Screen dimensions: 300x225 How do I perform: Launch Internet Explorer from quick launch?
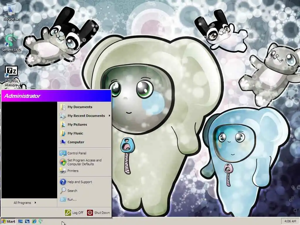pos(34,221)
